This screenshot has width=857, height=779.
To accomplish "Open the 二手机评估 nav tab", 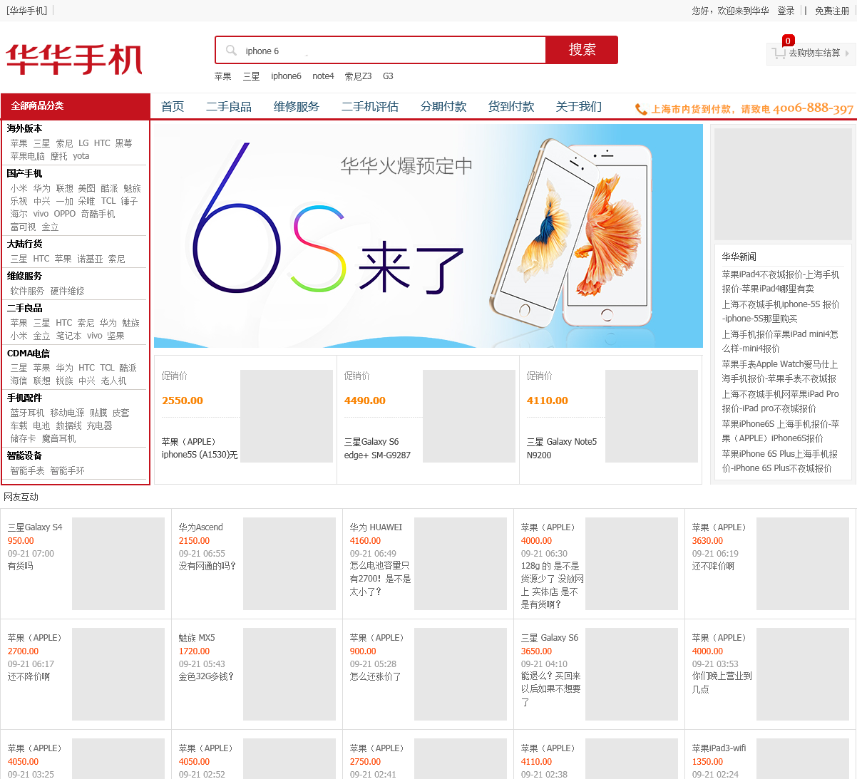I will coord(370,107).
